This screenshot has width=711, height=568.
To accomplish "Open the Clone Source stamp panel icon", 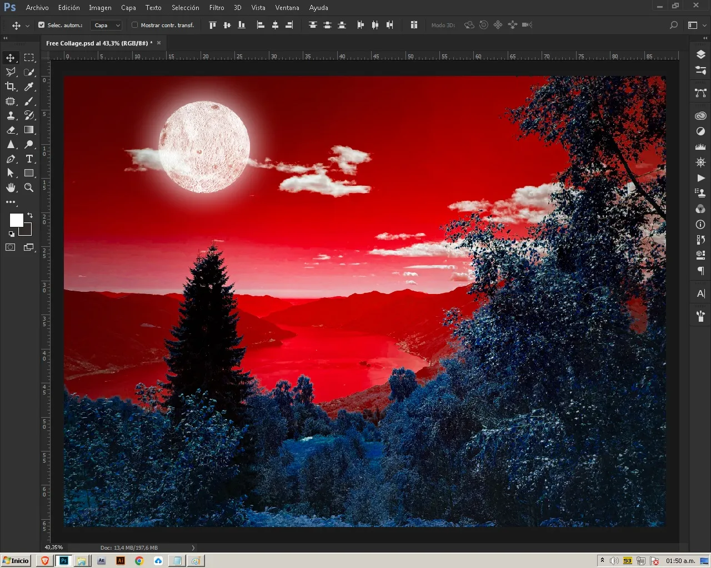I will click(x=700, y=194).
